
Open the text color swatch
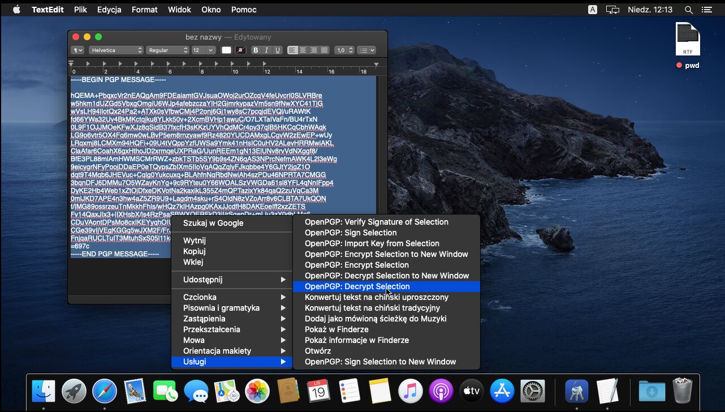[x=226, y=50]
